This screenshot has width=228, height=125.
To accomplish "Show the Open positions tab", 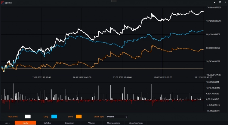I will [x=113, y=123].
